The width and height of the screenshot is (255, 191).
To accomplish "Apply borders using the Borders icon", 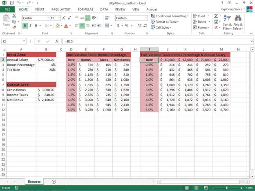I will pyautogui.click(x=47, y=26).
